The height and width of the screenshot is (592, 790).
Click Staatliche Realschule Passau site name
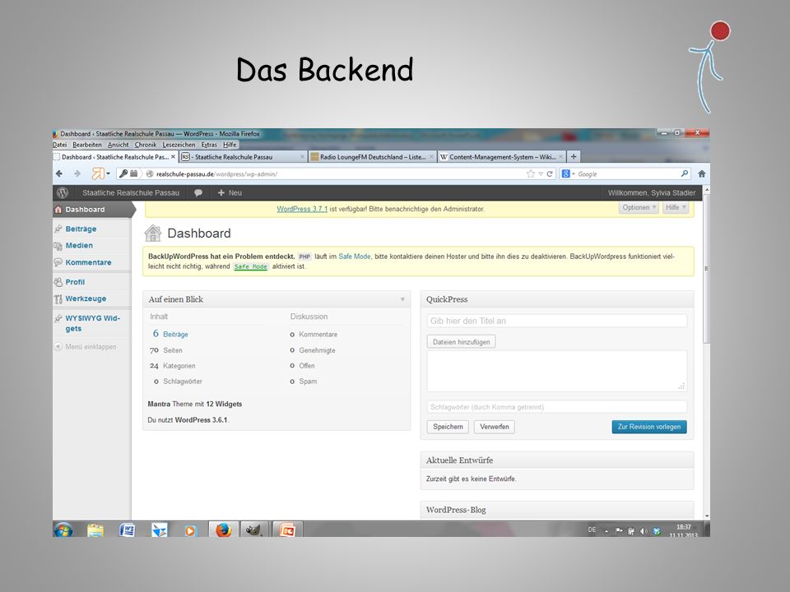pyautogui.click(x=131, y=192)
